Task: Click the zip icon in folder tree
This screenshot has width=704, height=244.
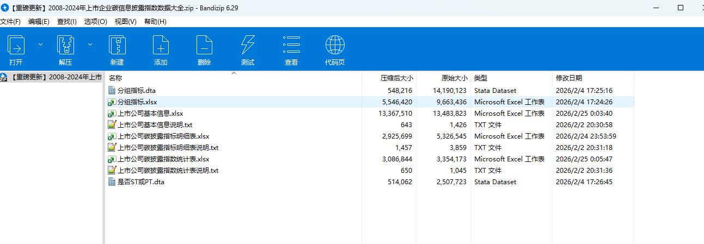Action: click(x=4, y=77)
